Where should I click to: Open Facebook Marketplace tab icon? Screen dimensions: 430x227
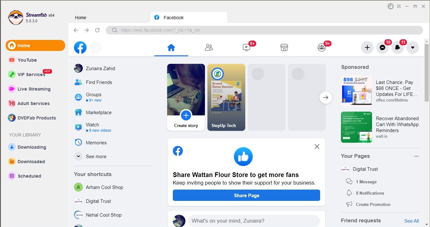[x=284, y=47]
